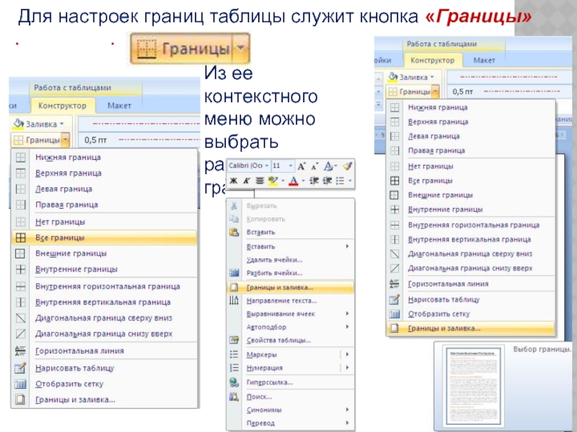577x432 pixels.
Task: Toggle bold (Ж) in the mini toolbar
Action: tap(234, 180)
